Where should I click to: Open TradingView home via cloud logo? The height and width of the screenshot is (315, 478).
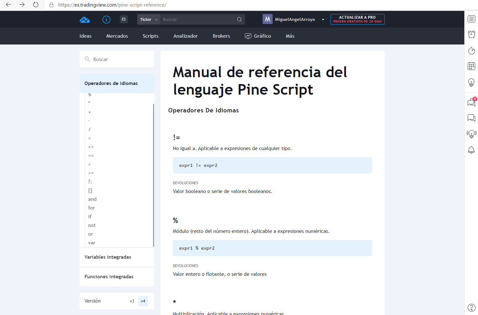pyautogui.click(x=85, y=20)
